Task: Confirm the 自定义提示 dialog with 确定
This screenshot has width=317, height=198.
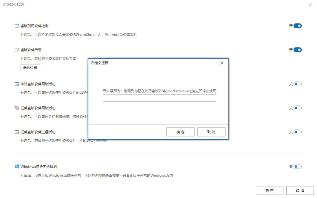Action: tap(180, 132)
